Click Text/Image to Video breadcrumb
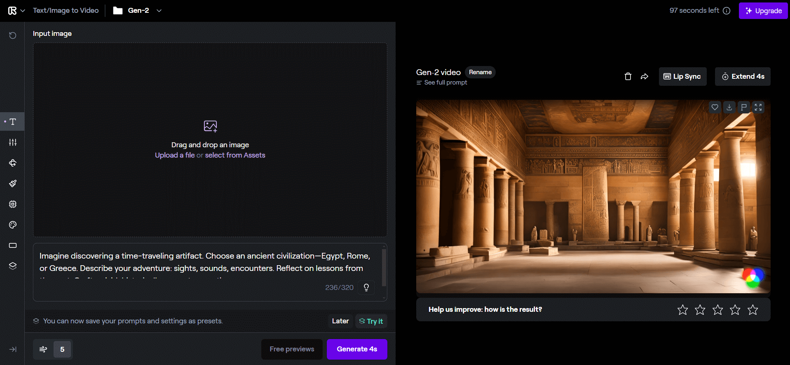Viewport: 790px width, 365px height. click(x=66, y=11)
